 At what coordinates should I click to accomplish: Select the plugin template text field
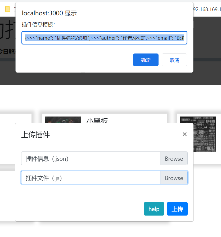tap(104, 38)
